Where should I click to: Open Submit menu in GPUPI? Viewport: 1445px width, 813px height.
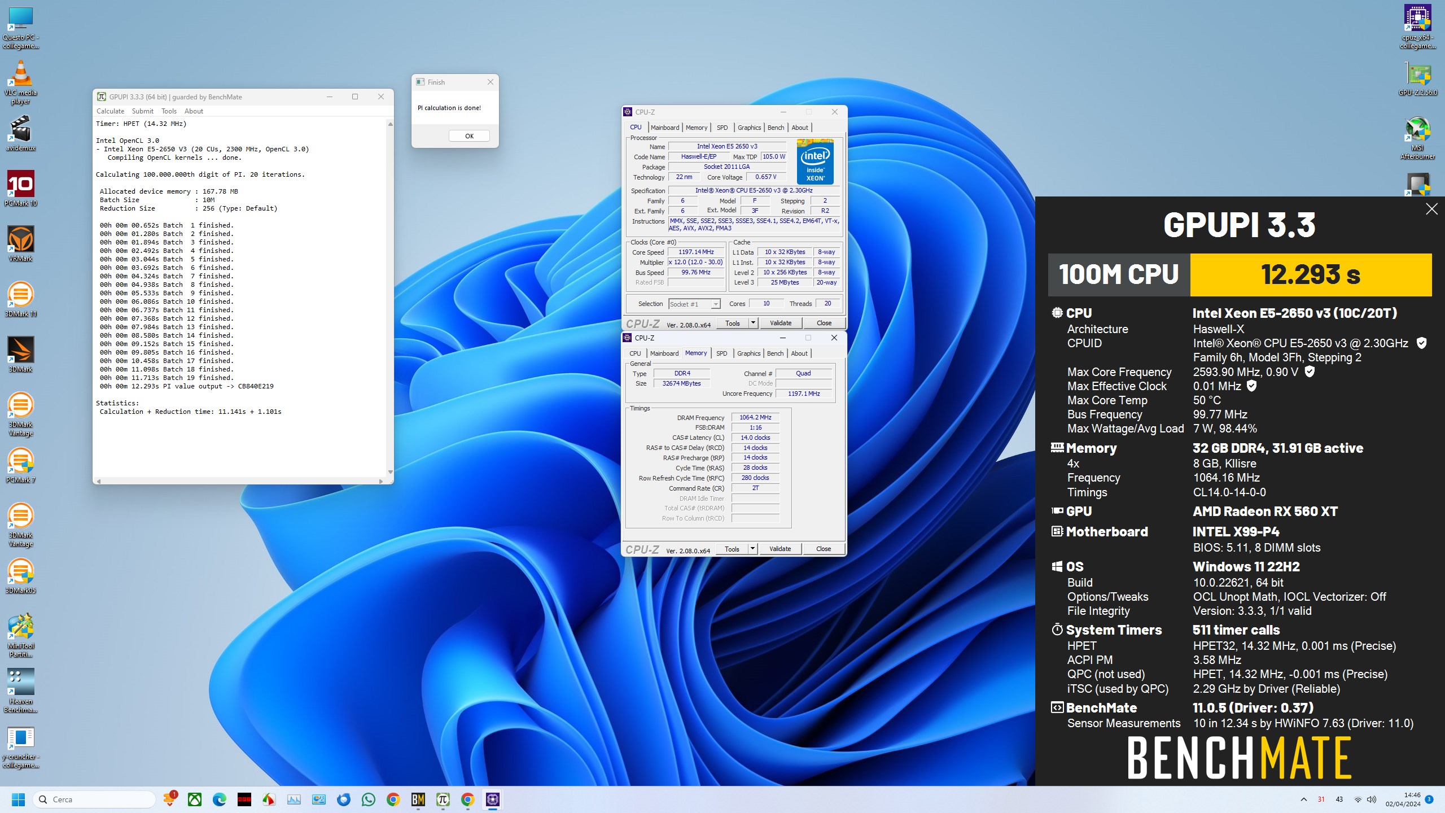pos(142,111)
